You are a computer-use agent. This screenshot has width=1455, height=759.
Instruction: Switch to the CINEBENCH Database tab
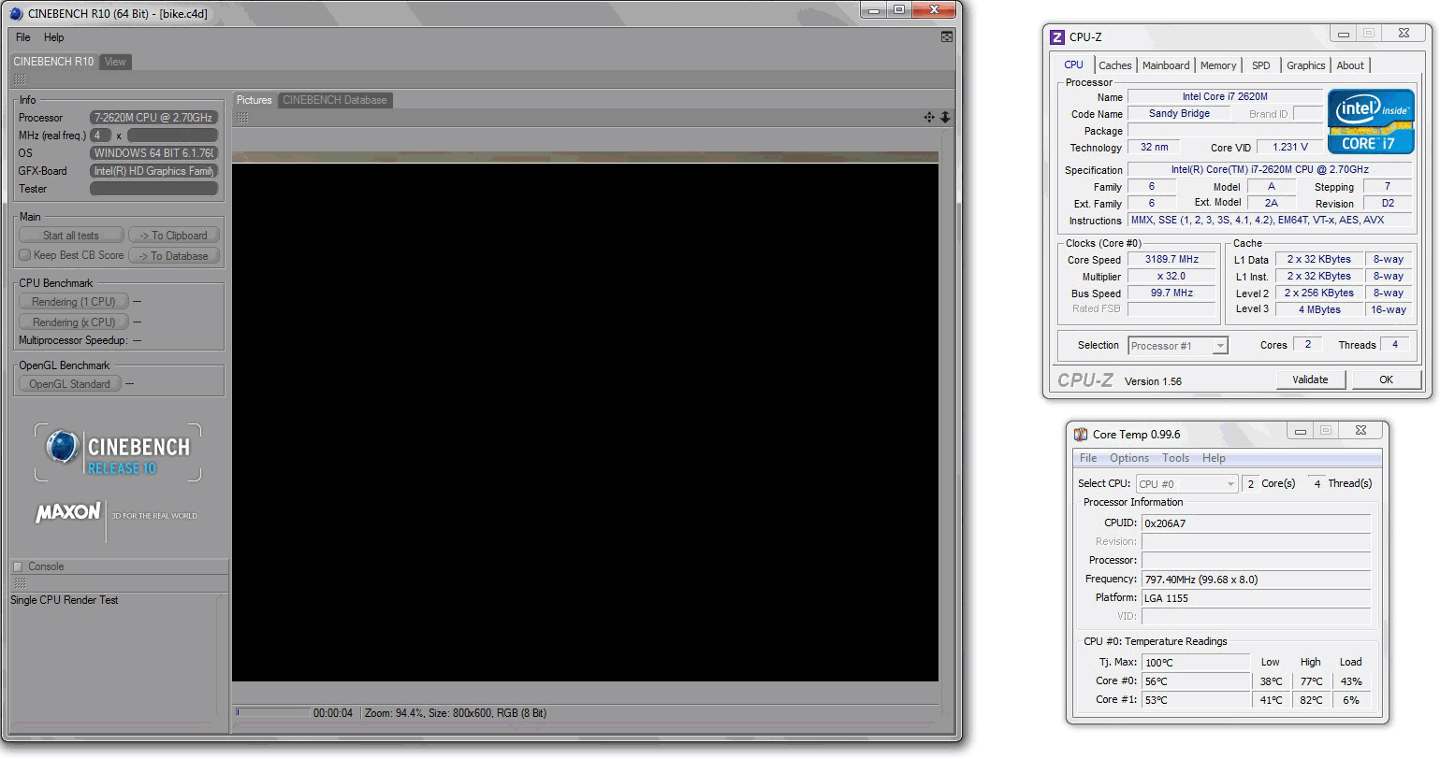(x=334, y=100)
